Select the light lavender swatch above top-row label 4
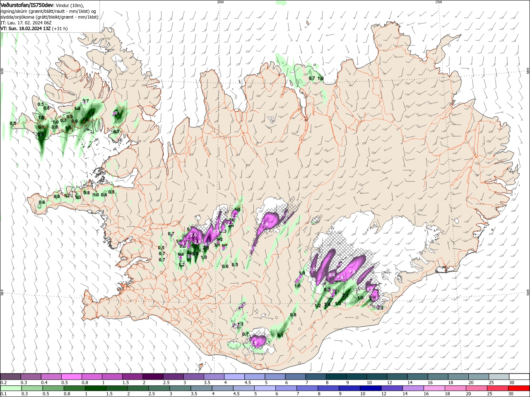The height and width of the screenshot is (397, 530). point(234,377)
